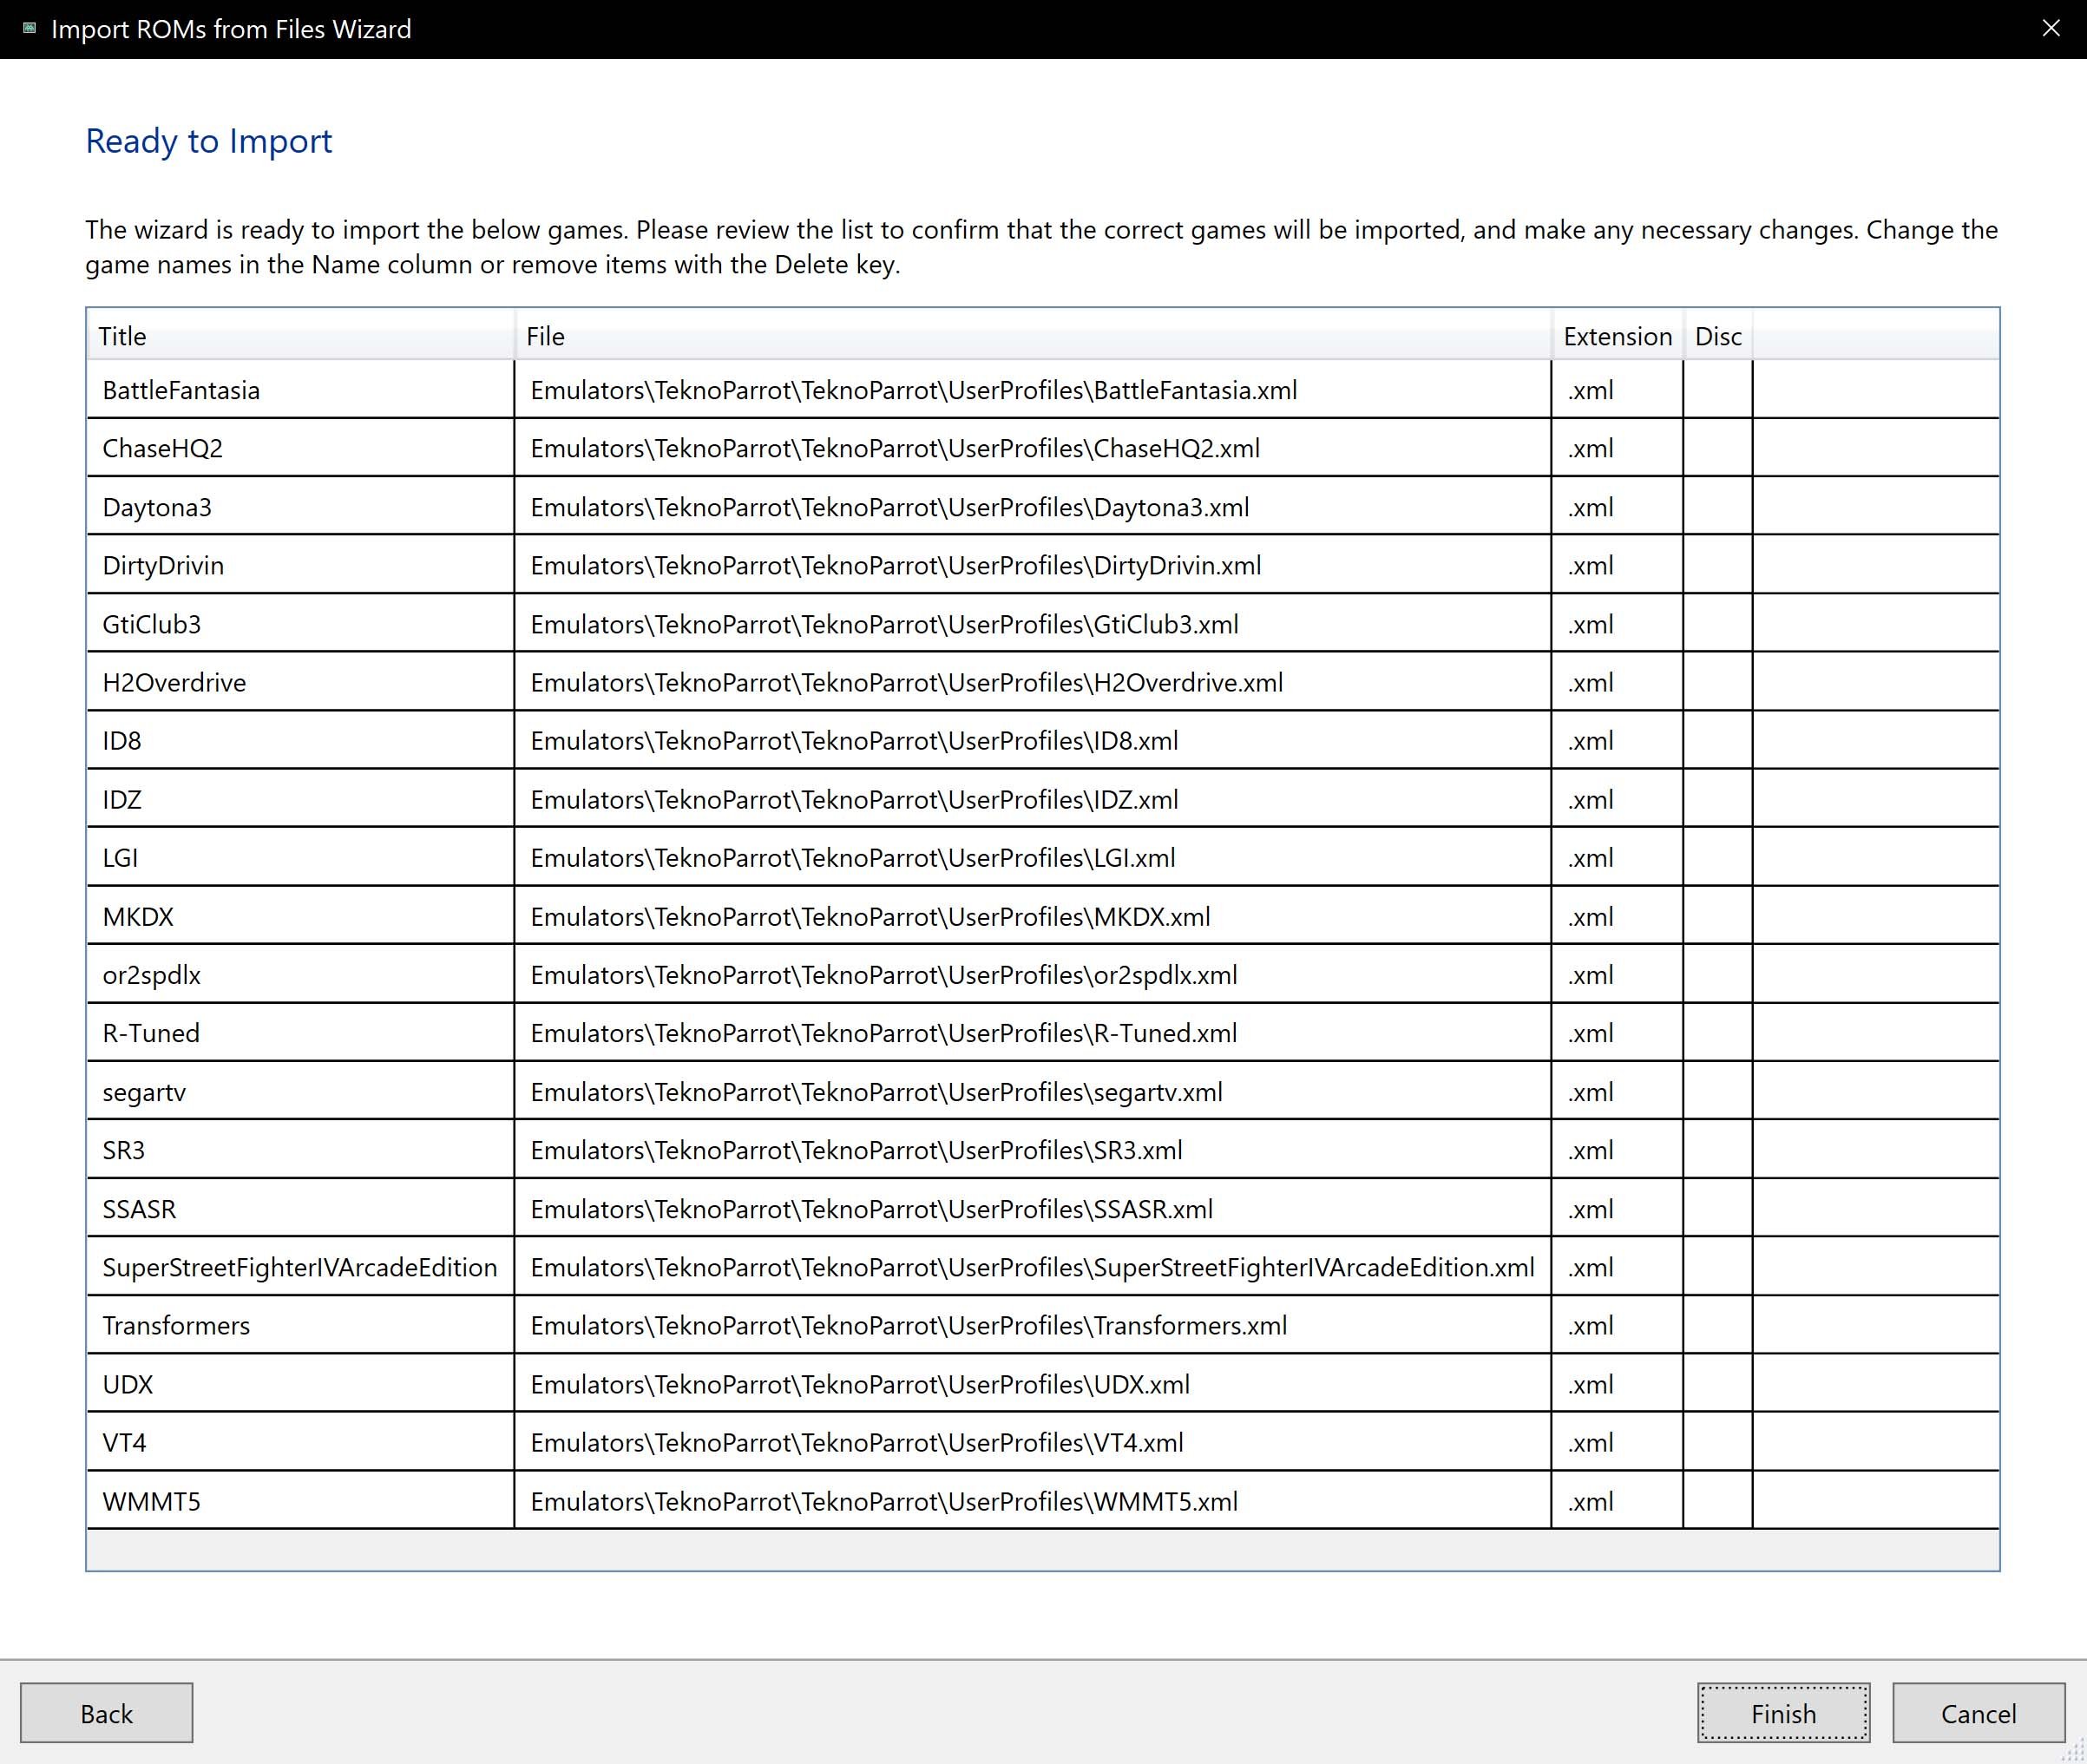Select the Transformers title cell
2087x1764 pixels.
tap(301, 1326)
